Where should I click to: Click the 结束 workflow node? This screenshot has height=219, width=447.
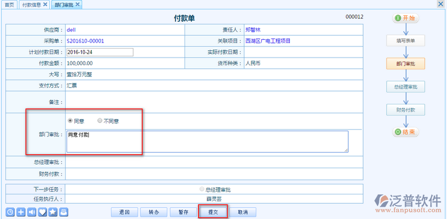[406, 132]
